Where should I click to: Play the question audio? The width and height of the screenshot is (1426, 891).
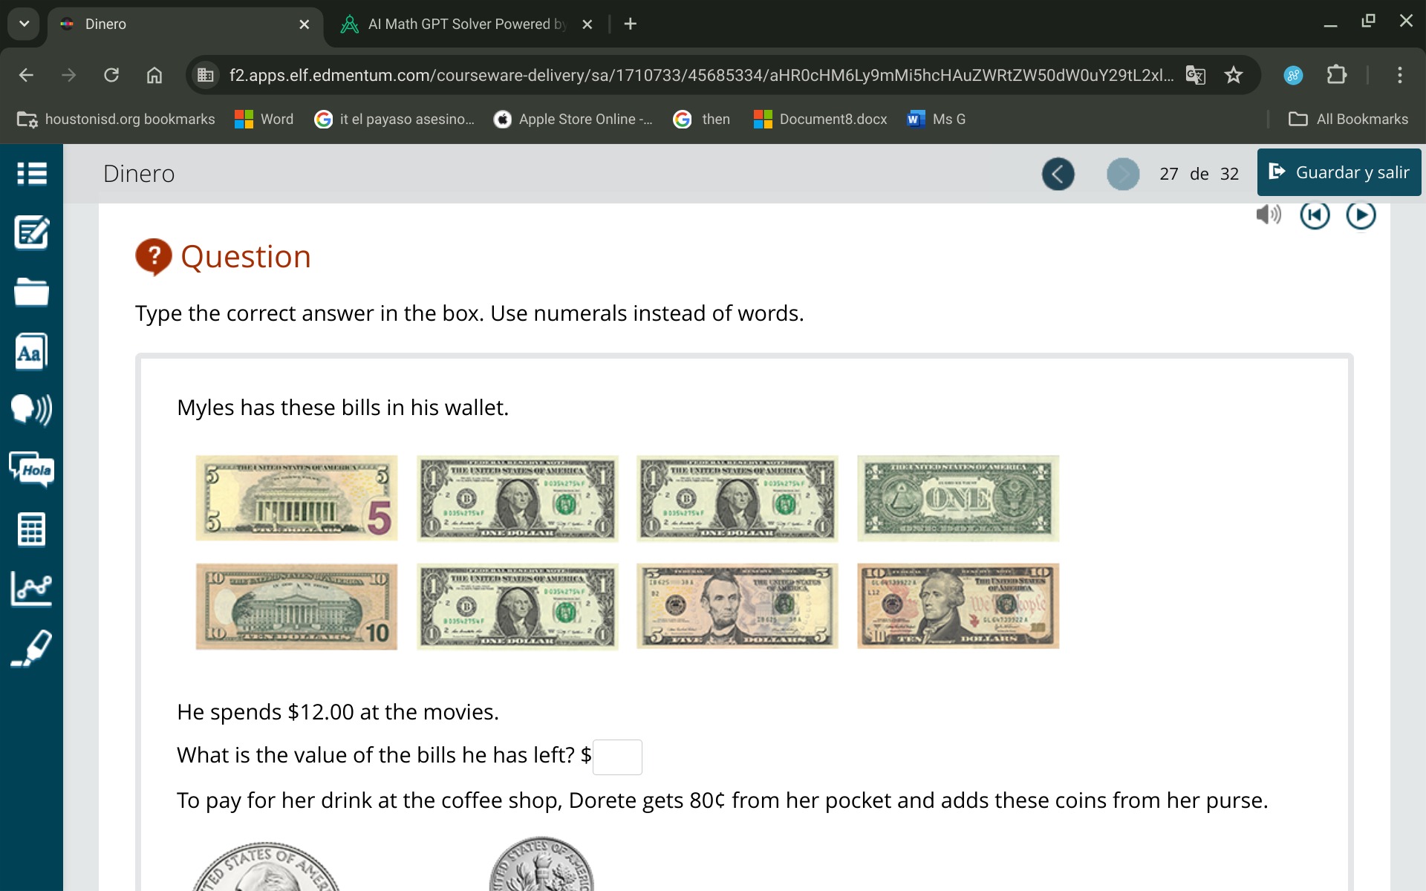[1361, 215]
